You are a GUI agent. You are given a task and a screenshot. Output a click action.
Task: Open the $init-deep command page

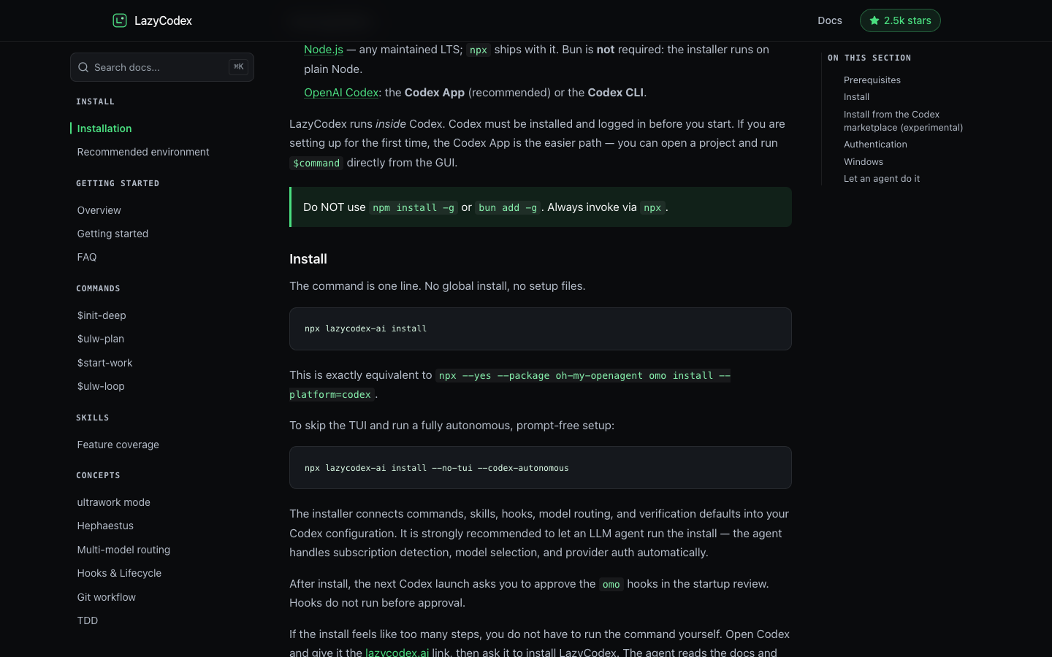point(102,315)
